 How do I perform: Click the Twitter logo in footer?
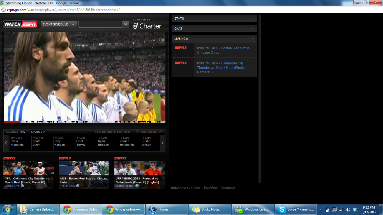(211, 188)
